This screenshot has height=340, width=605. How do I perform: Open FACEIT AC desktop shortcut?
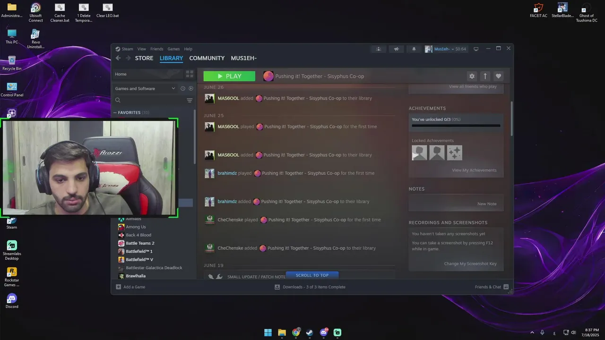coord(538,10)
